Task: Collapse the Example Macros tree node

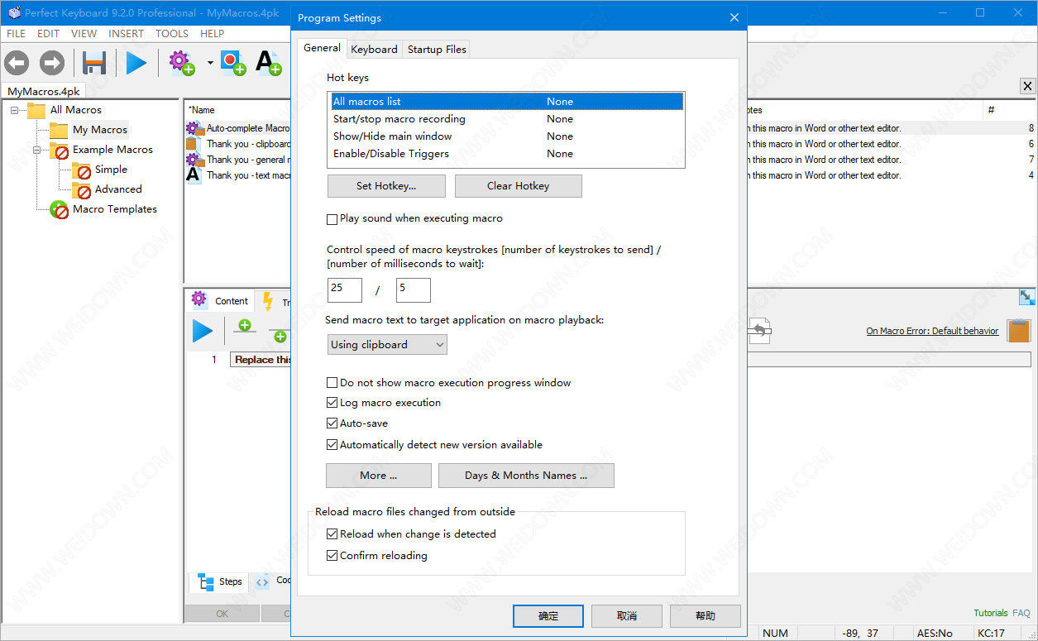Action: (x=37, y=150)
